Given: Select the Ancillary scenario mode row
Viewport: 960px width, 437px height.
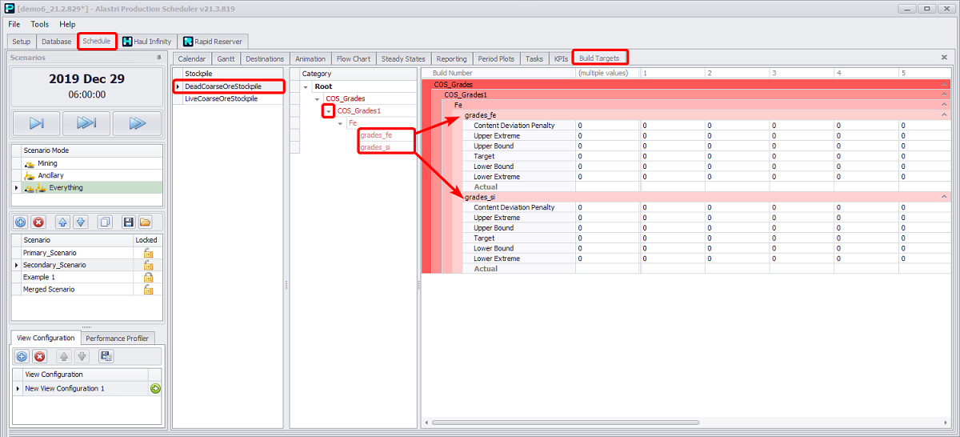Looking at the screenshot, I should coord(88,175).
